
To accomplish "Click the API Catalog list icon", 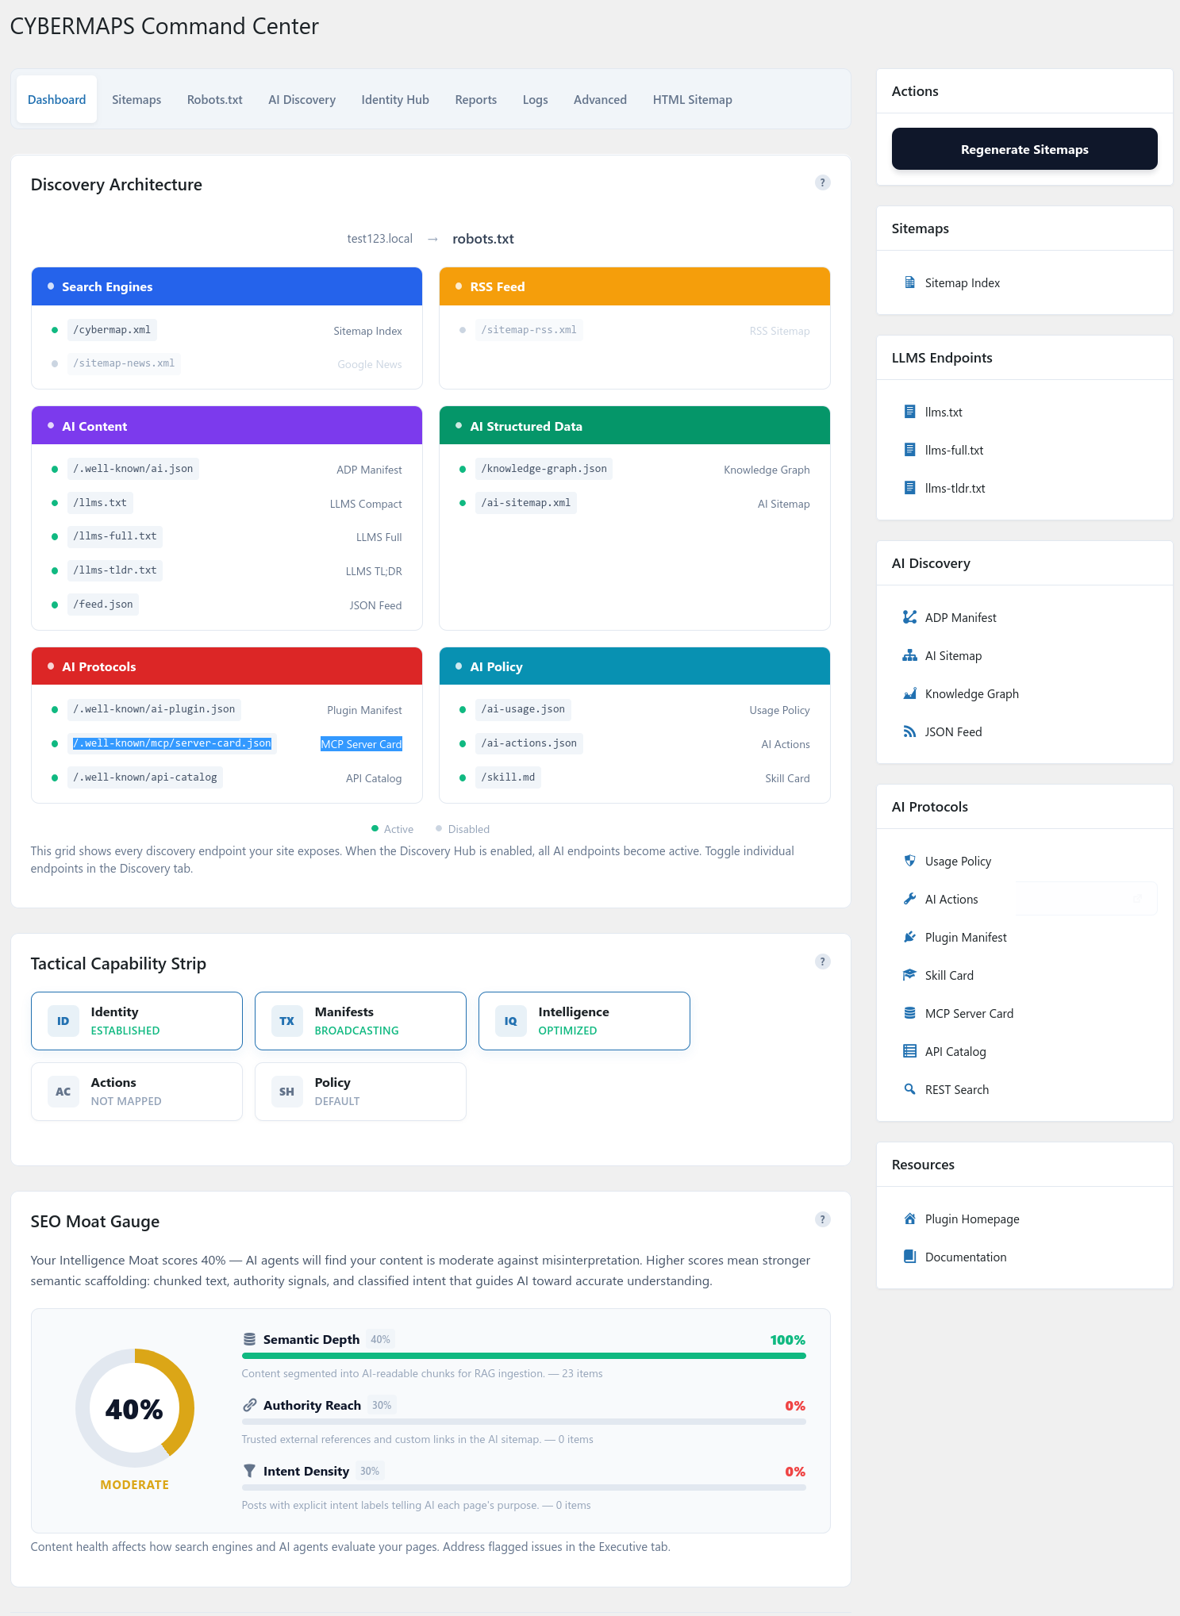I will (x=909, y=1051).
